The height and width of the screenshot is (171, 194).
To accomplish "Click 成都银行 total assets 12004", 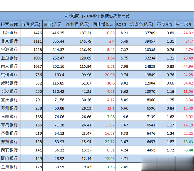I will tap(150, 83).
